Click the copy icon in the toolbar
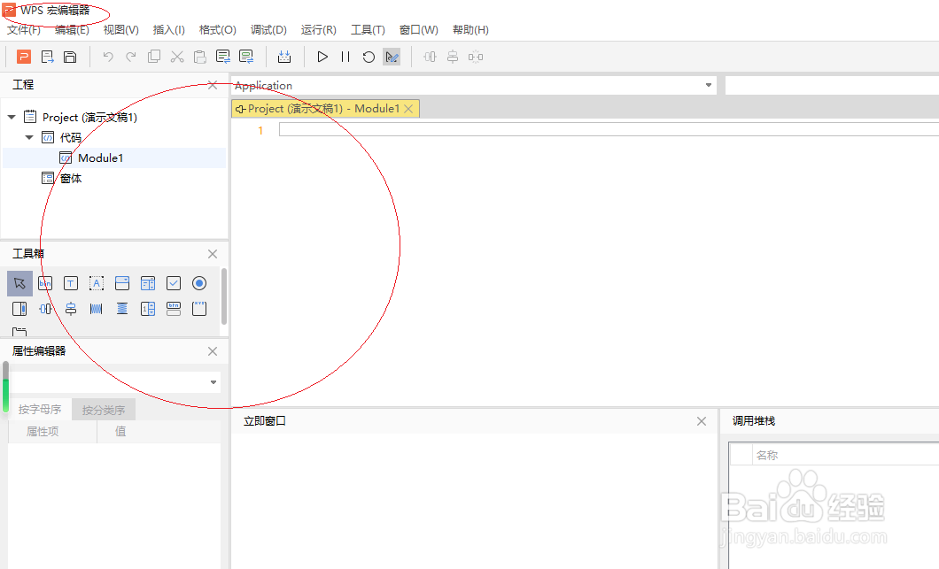The width and height of the screenshot is (939, 569). tap(154, 57)
